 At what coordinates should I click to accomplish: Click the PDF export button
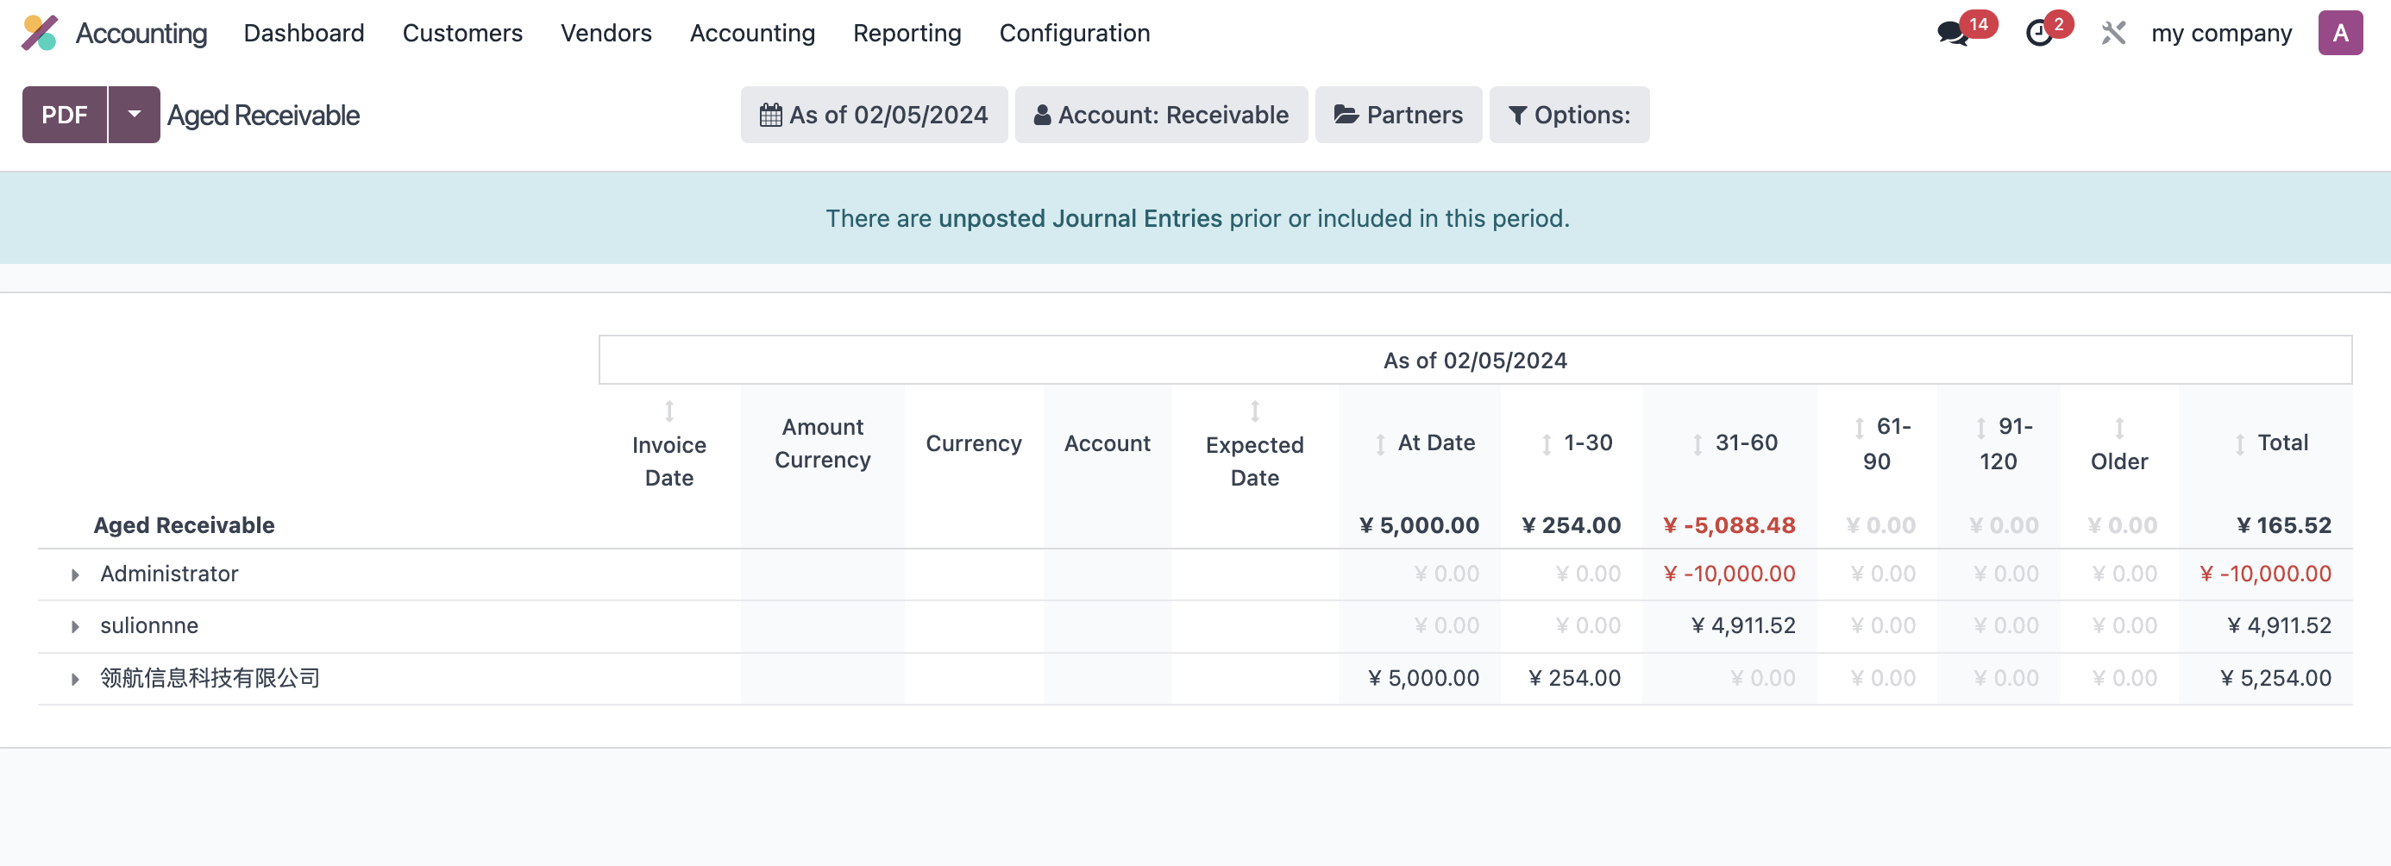[65, 114]
